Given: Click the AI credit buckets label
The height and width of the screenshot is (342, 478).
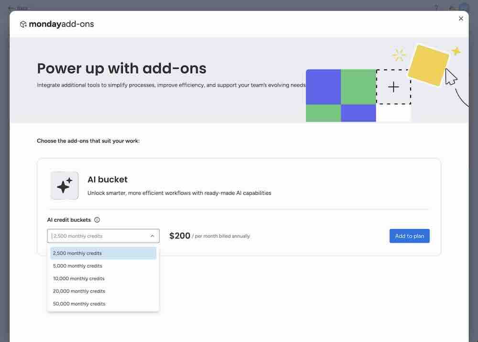Looking at the screenshot, I should click(69, 220).
